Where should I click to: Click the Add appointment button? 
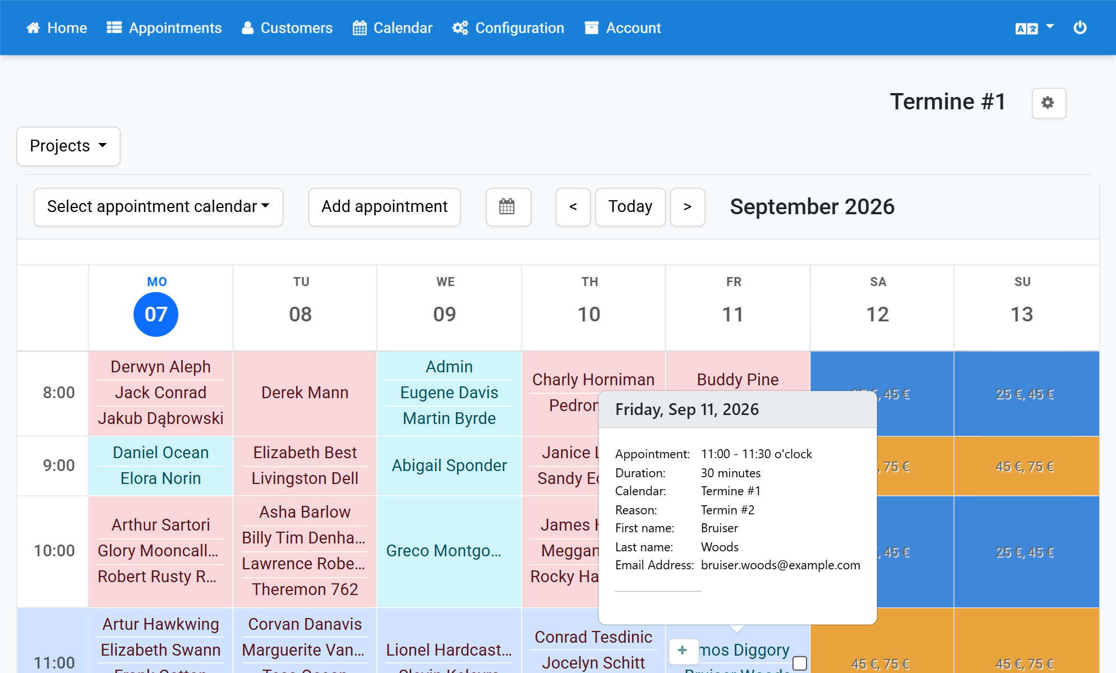point(384,207)
